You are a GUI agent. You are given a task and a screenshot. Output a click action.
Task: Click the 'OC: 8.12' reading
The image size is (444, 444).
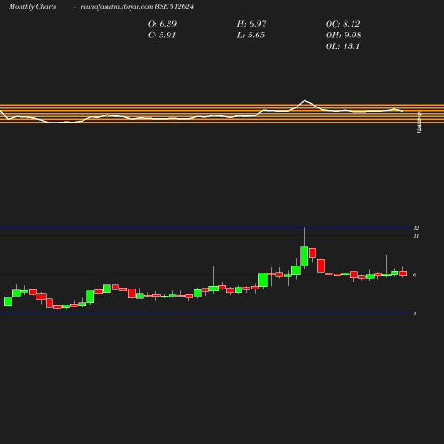point(343,24)
